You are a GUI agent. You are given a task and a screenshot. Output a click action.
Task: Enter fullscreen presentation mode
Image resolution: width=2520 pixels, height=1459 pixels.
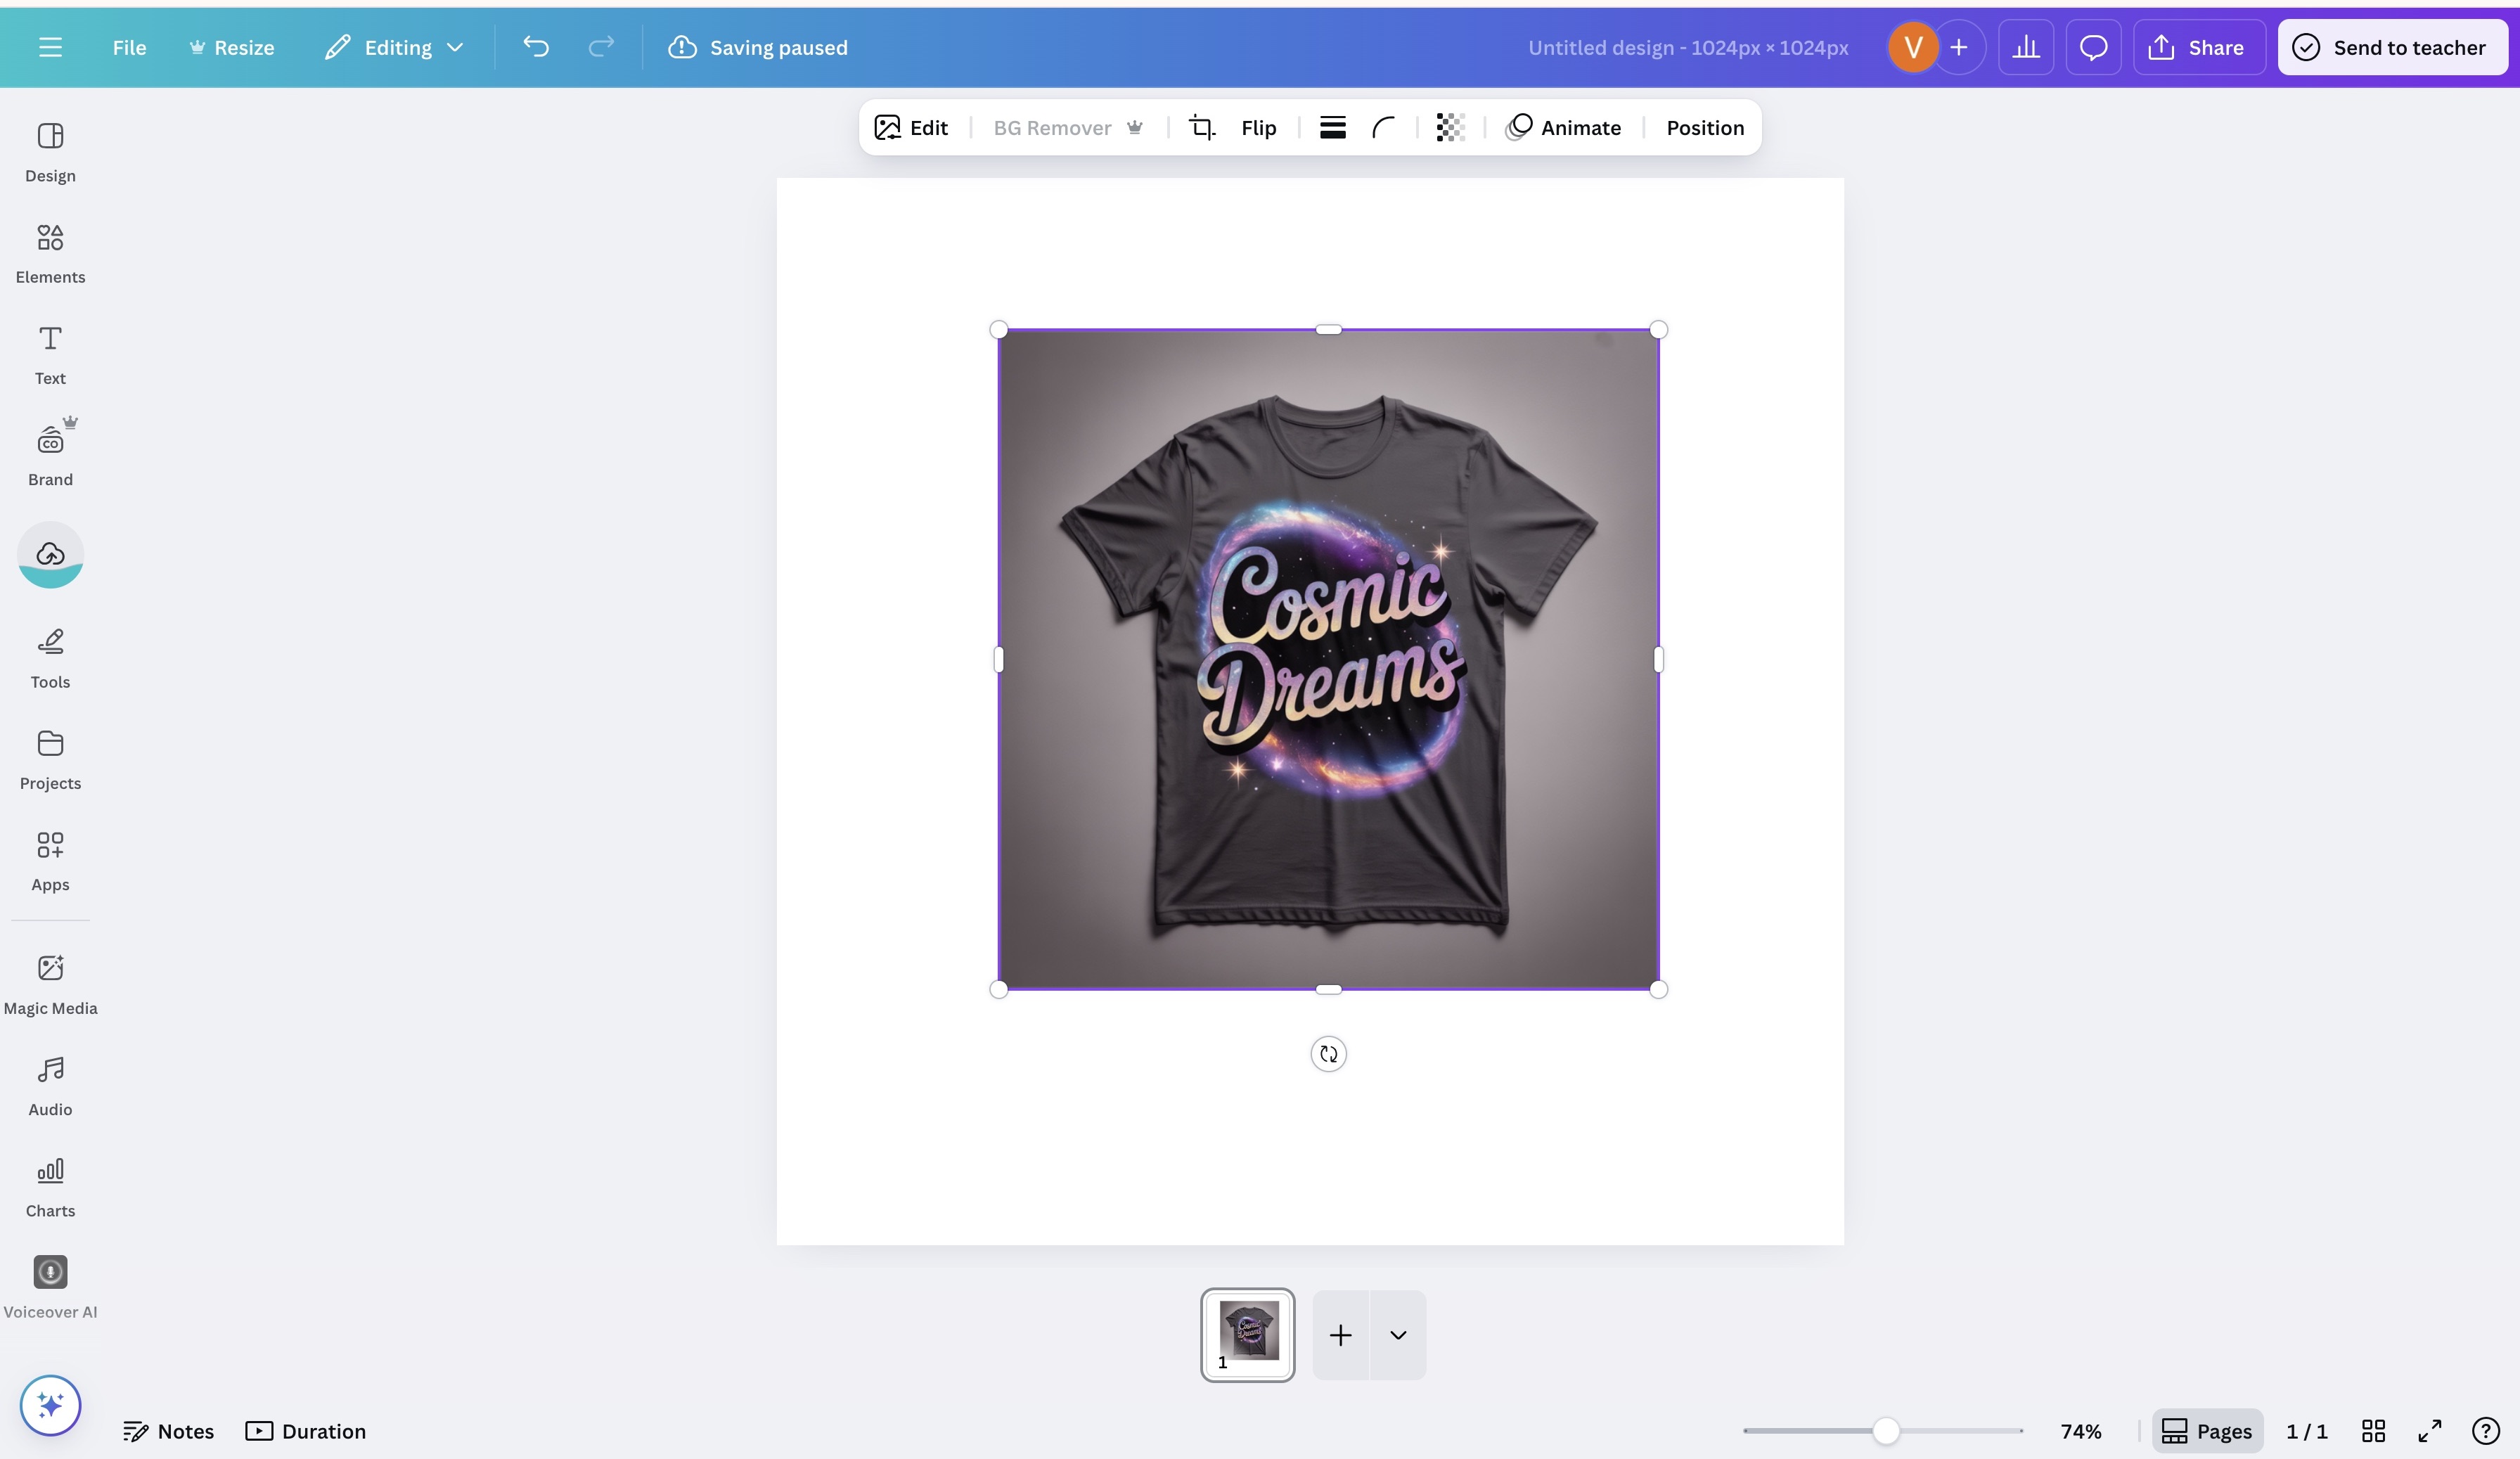click(x=2429, y=1431)
